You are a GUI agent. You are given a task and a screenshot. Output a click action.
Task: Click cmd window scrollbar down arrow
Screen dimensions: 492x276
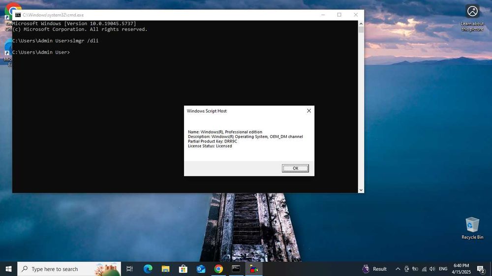click(361, 190)
